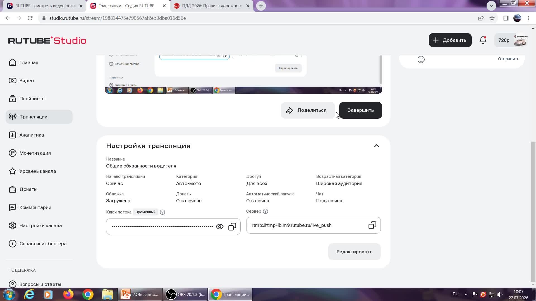Open a new browser tab
Image resolution: width=536 pixels, height=301 pixels.
[261, 6]
